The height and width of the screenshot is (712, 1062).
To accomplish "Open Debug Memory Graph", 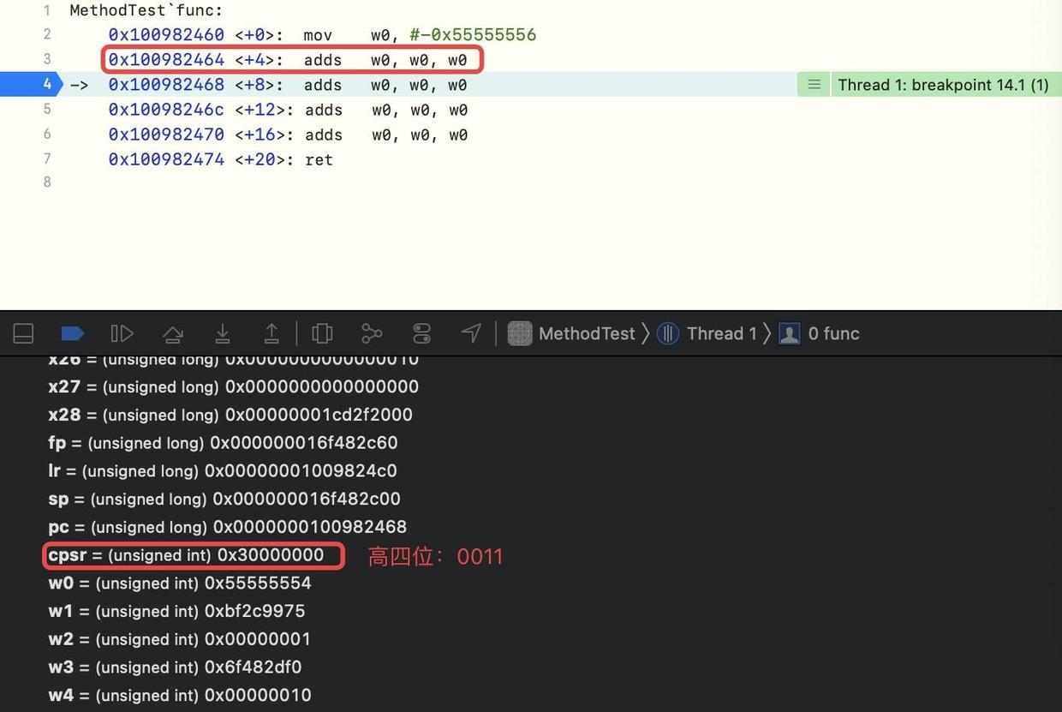I will 372,333.
